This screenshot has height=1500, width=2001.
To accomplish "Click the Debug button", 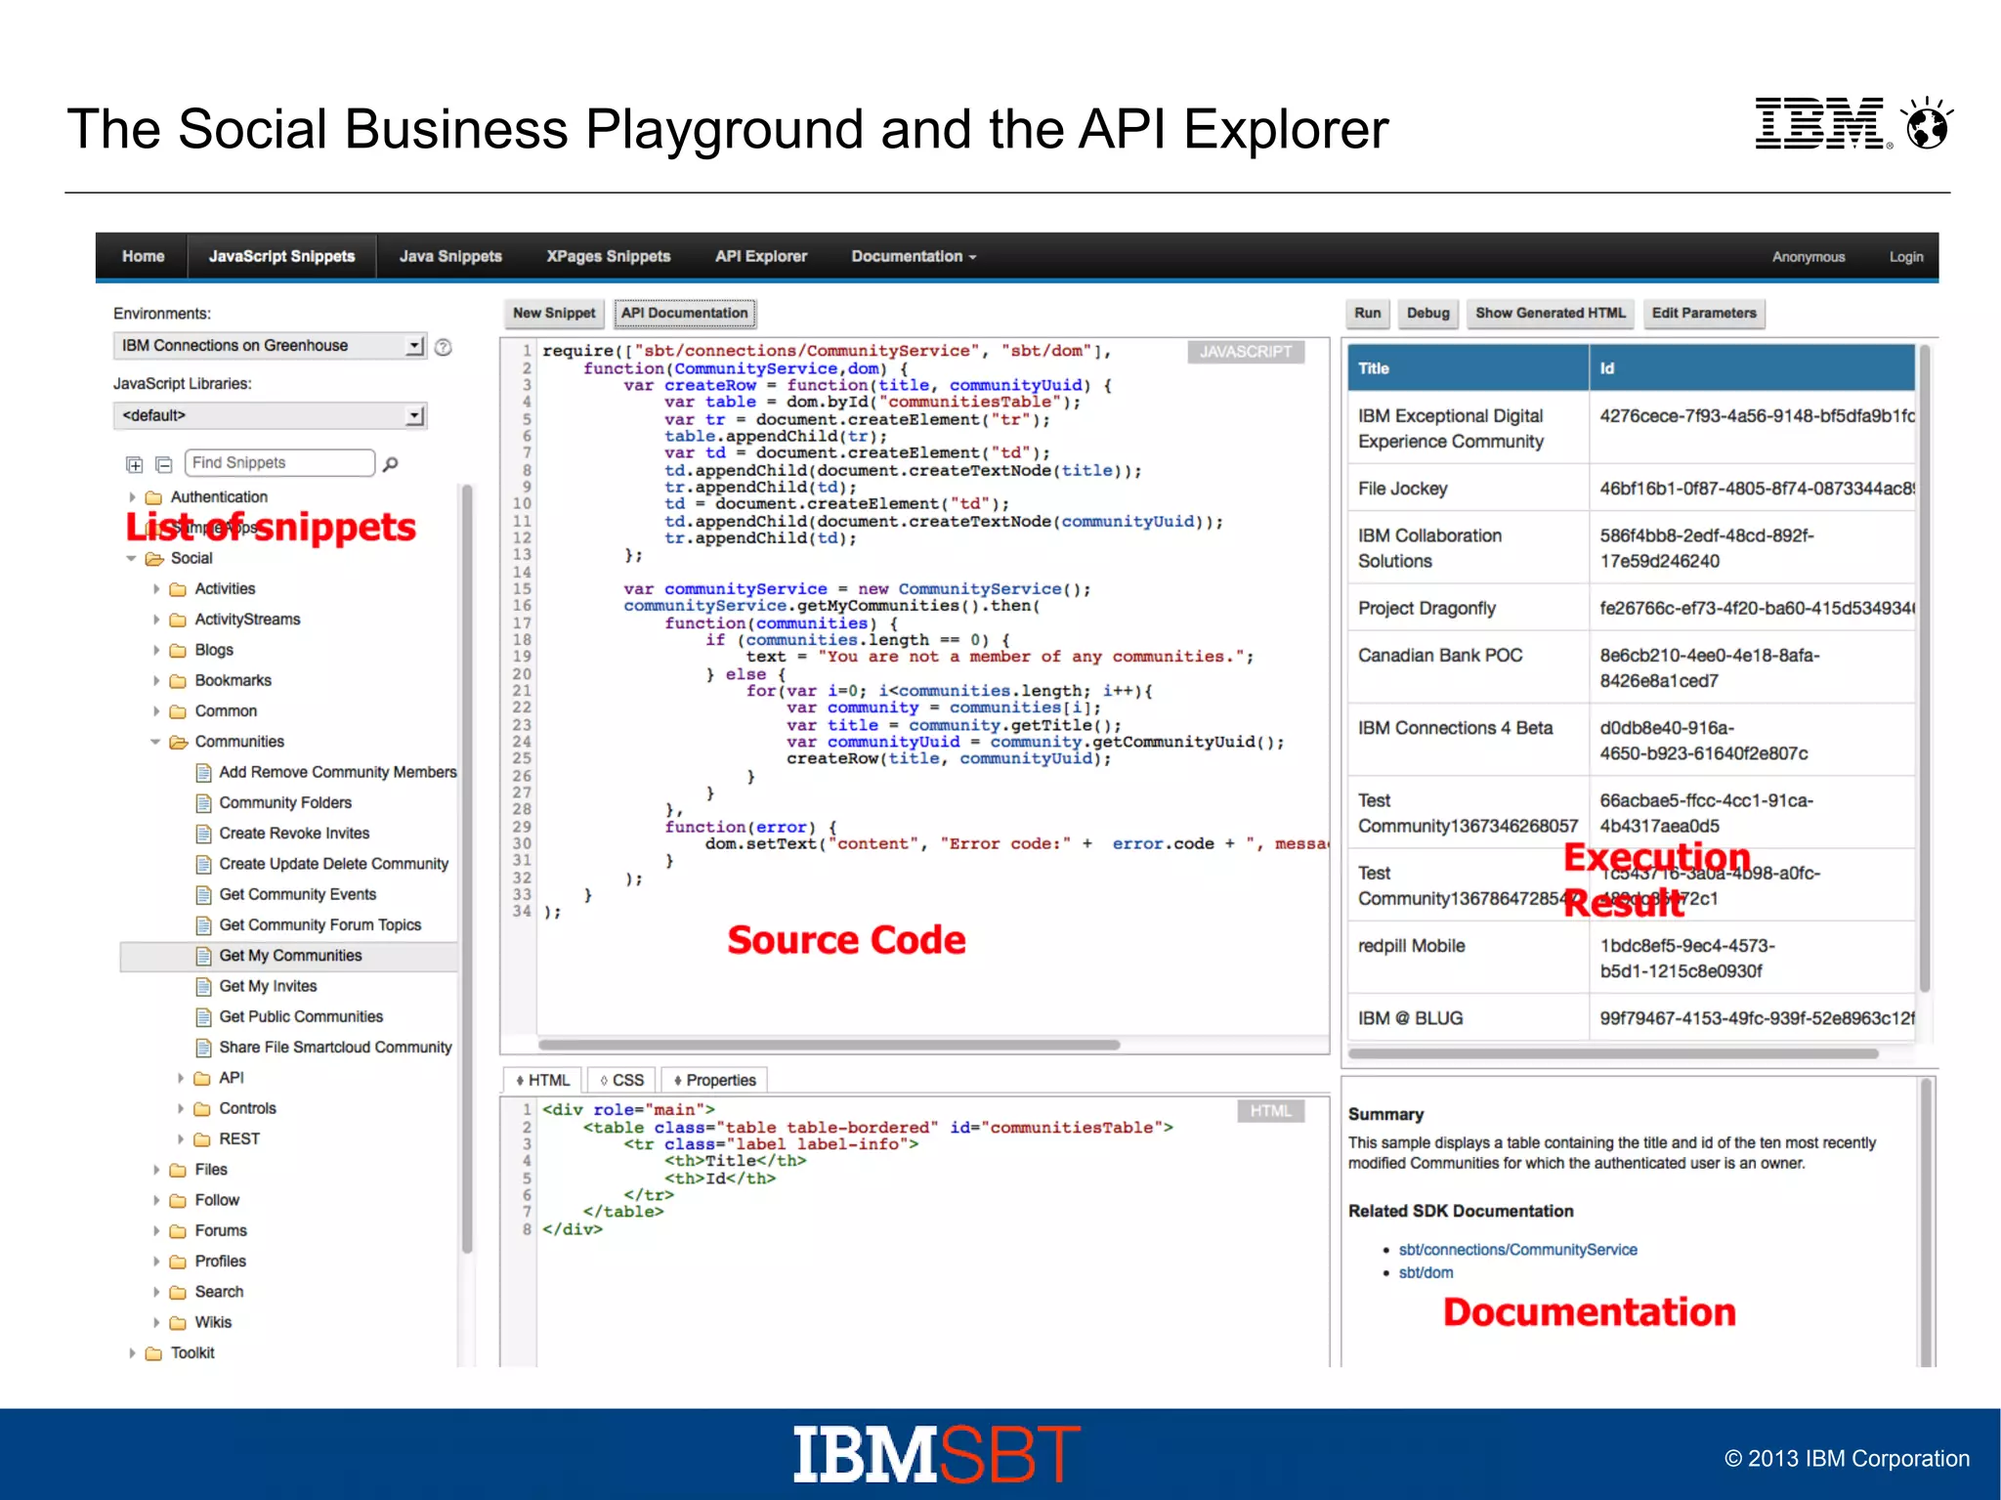I will point(1428,314).
